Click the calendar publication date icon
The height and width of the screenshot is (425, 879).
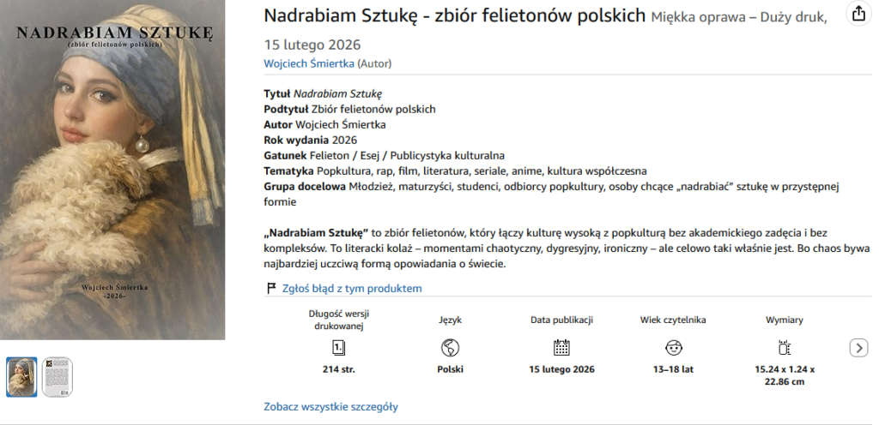561,347
